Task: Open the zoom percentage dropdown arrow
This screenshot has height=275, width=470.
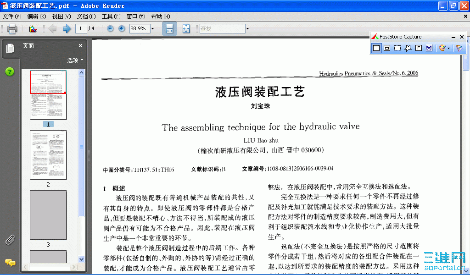Action: click(152, 29)
